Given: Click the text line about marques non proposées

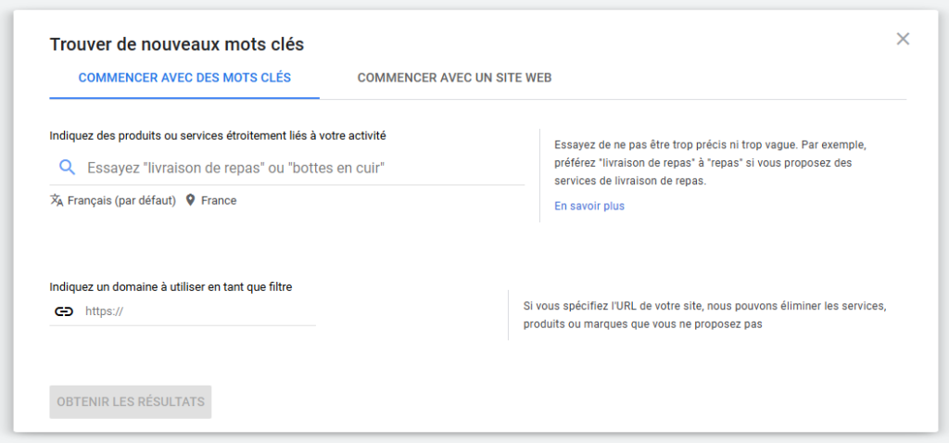Looking at the screenshot, I should (643, 324).
